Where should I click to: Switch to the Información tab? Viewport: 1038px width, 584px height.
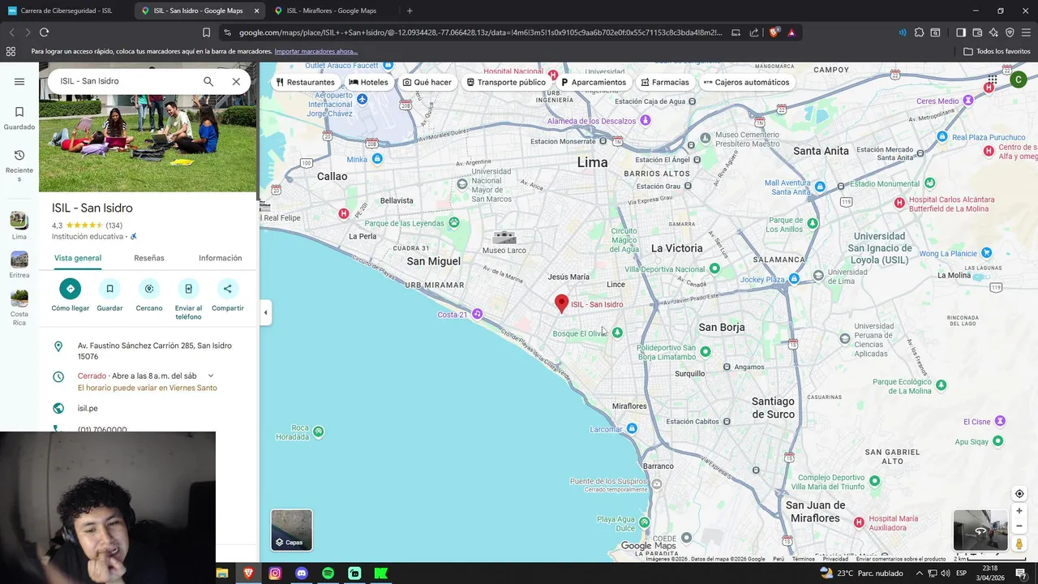(221, 258)
